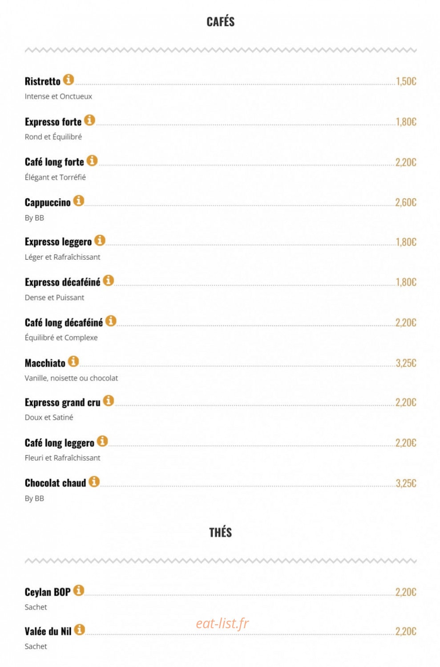Open the info icon for Café long leggero

coord(102,441)
